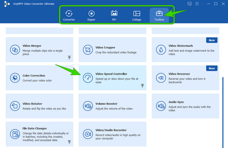Click the Video Rotator icon

coord(15,106)
